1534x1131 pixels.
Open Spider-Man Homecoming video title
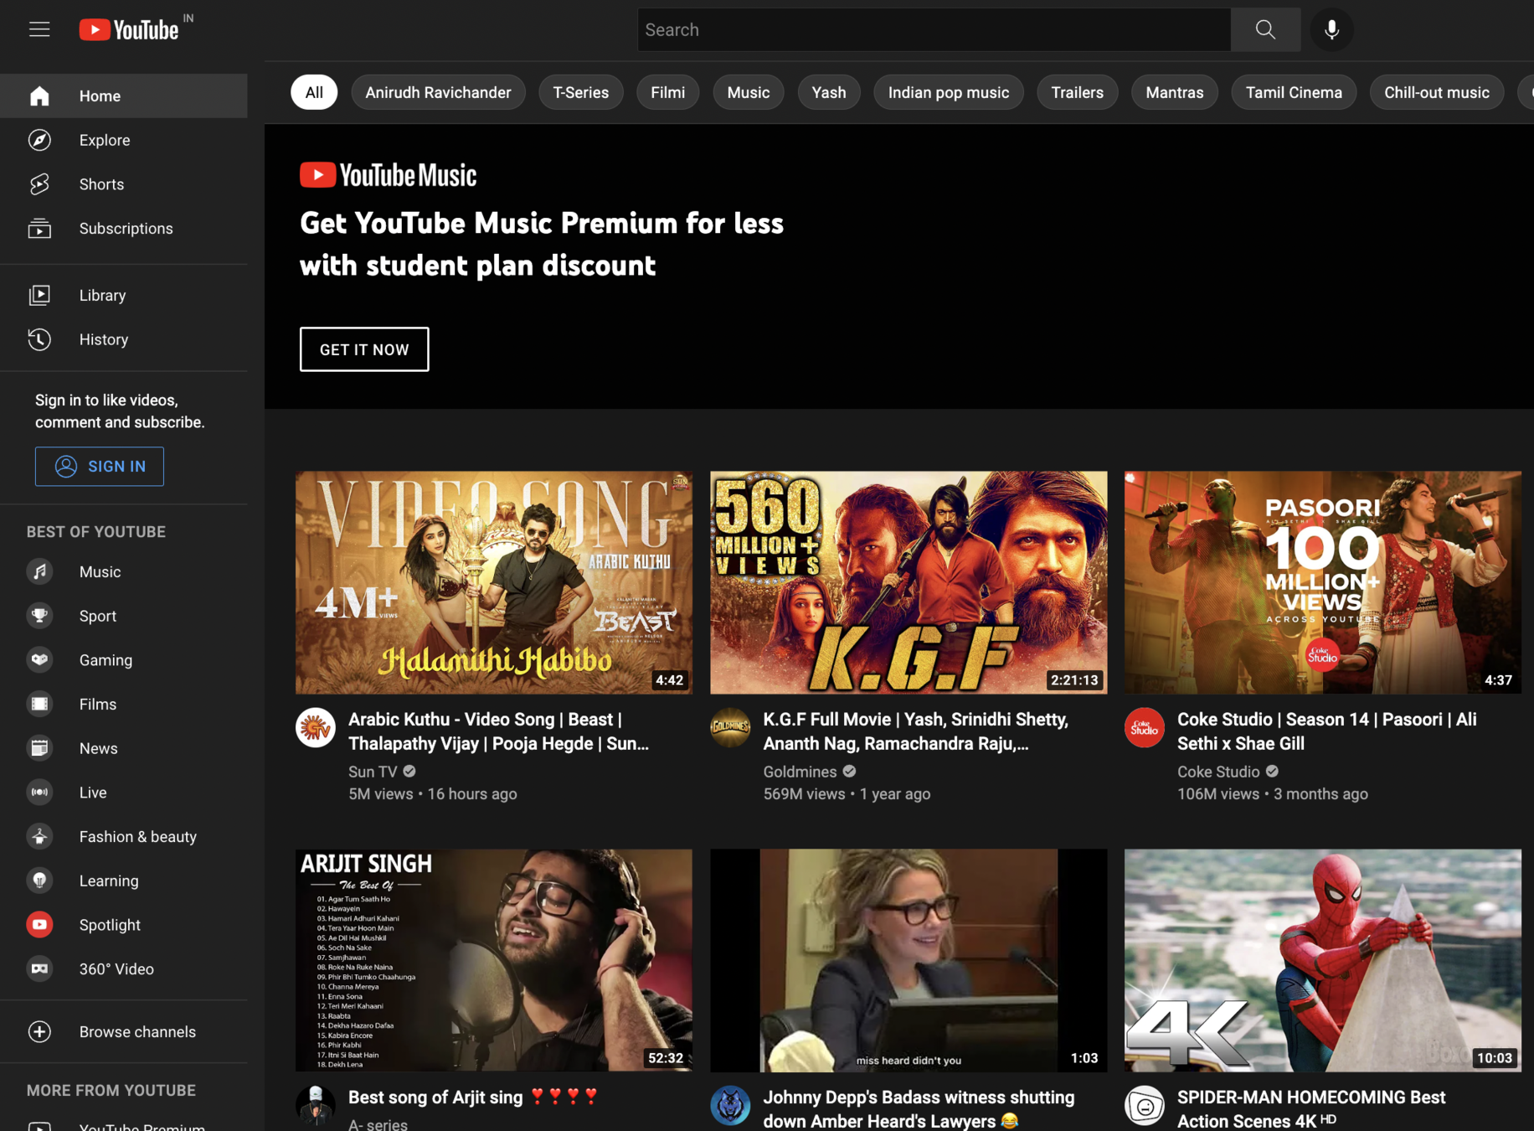click(x=1311, y=1109)
